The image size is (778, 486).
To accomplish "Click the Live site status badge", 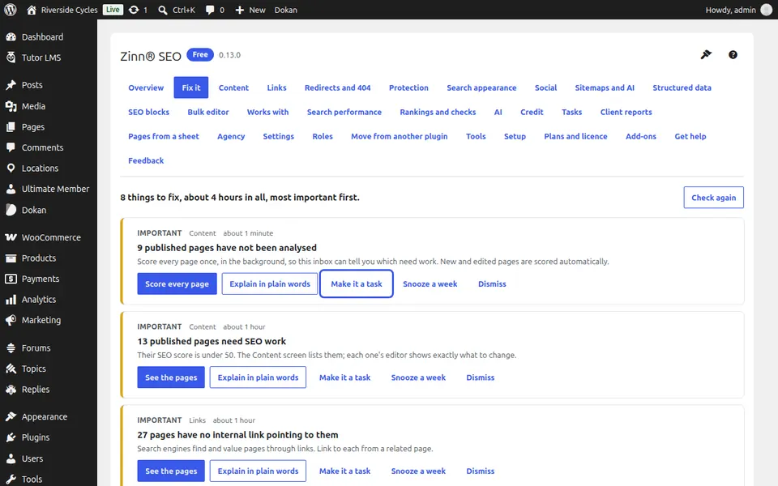I will [x=113, y=10].
